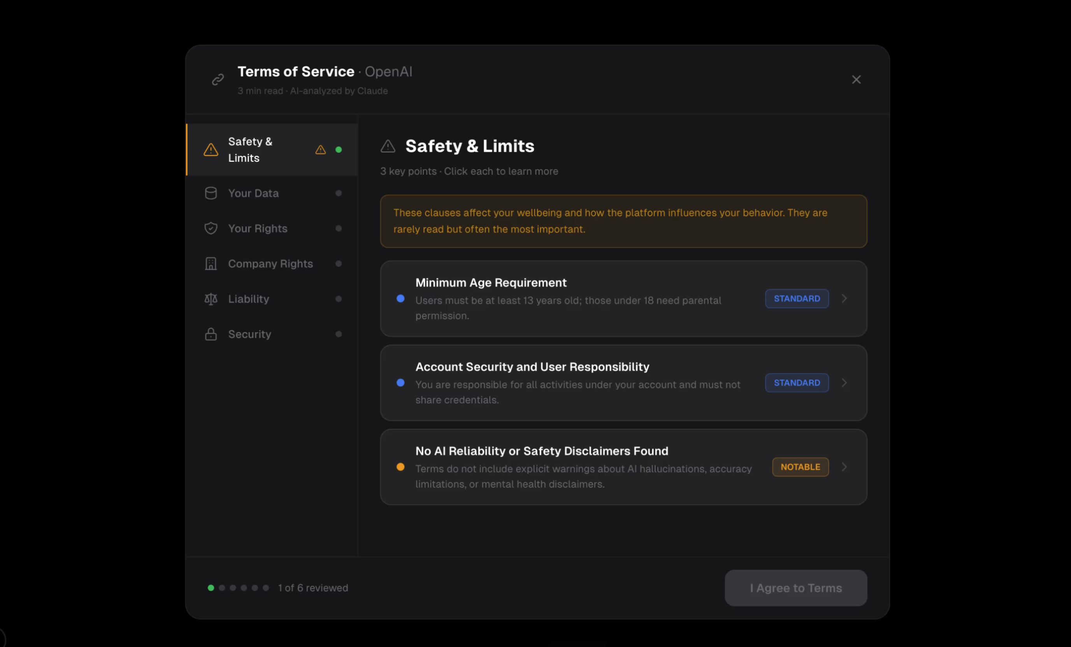Image resolution: width=1071 pixels, height=647 pixels.
Task: Click the status dot next to Your Data
Action: tap(339, 193)
